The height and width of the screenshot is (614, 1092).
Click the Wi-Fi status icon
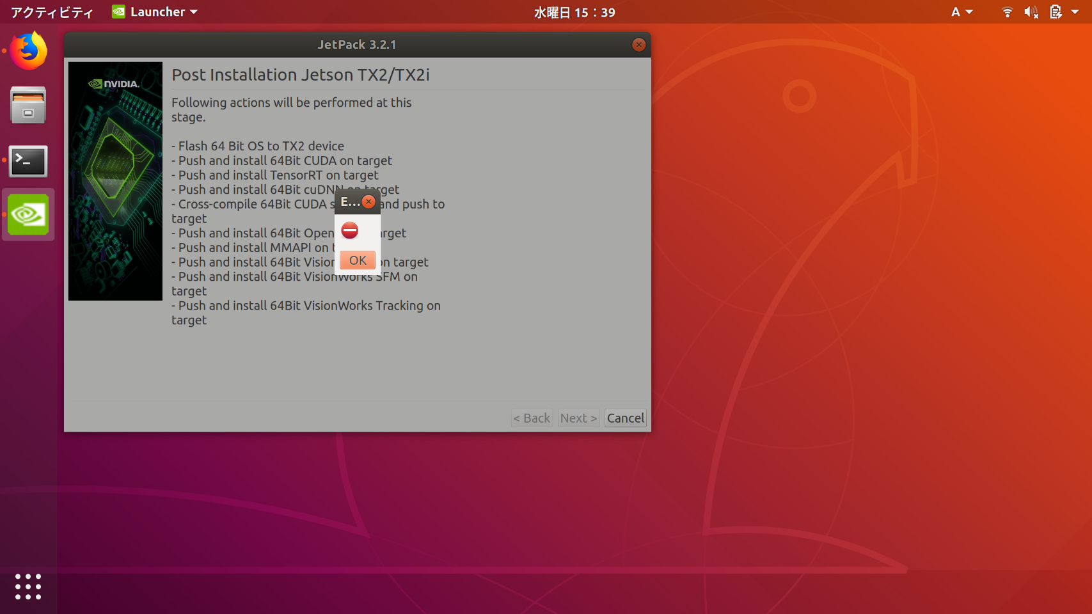pos(1008,12)
